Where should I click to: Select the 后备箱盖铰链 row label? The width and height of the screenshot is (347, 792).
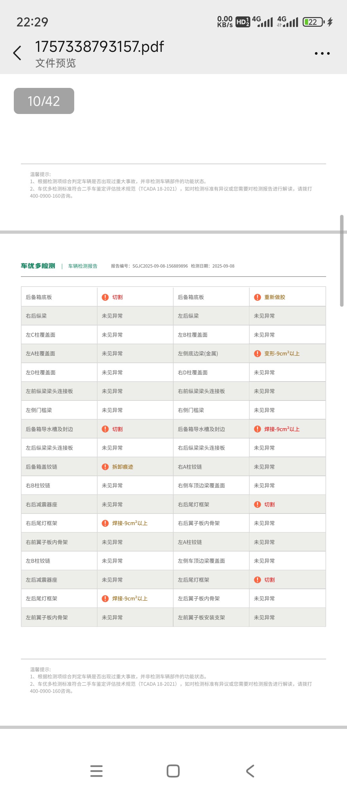coord(41,467)
